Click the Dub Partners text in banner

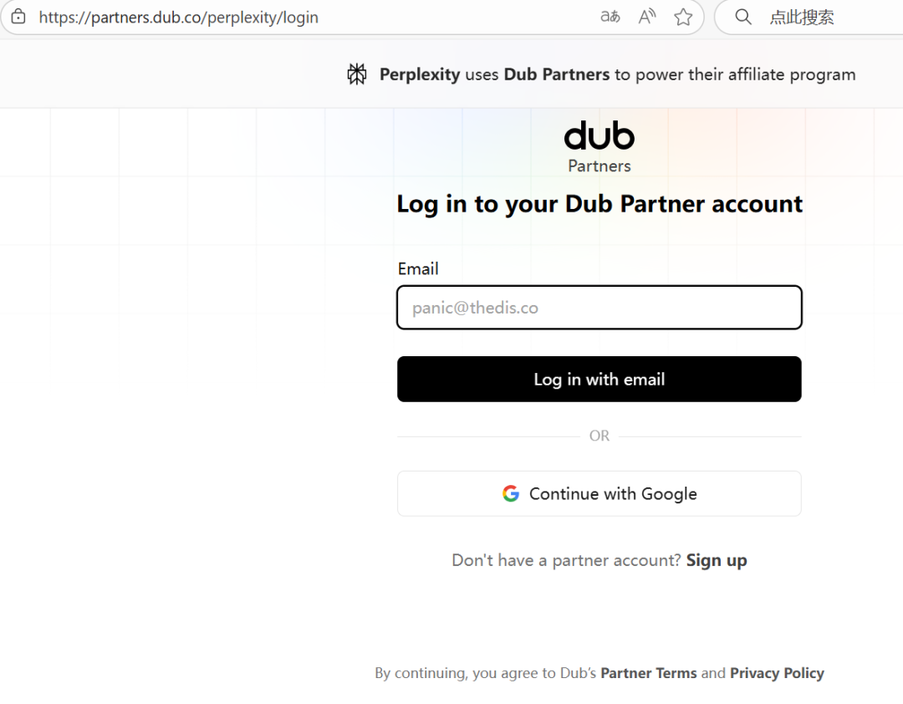click(x=557, y=74)
